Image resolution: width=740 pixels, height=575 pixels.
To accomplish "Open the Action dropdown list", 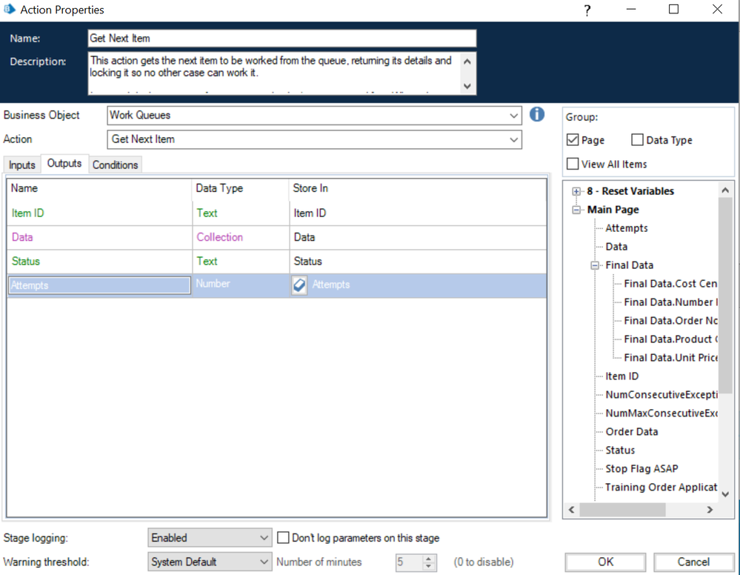I will tap(514, 139).
